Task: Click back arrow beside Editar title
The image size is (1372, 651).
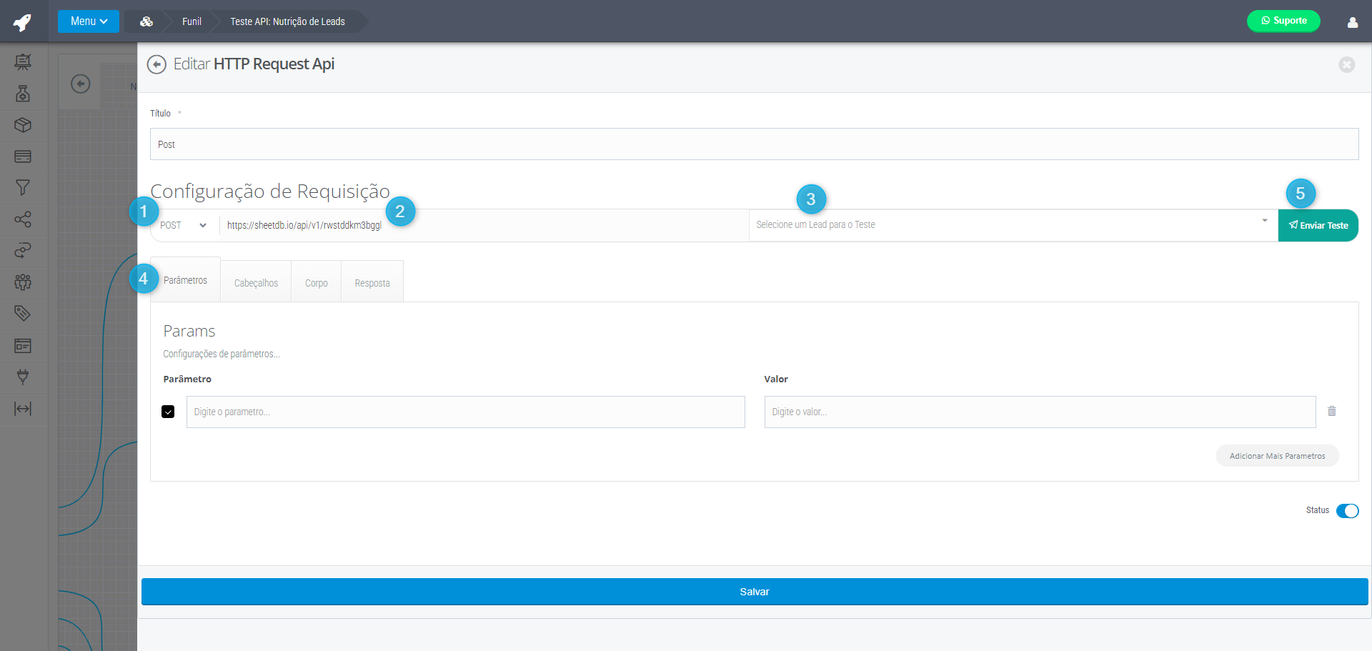Action: coord(156,64)
